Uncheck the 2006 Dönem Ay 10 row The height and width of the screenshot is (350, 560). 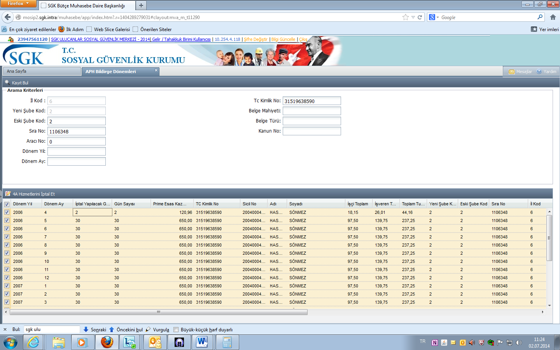7,261
